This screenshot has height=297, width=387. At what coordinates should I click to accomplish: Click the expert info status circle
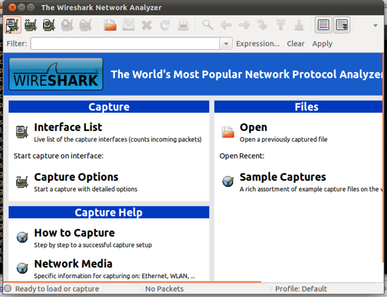[8, 288]
